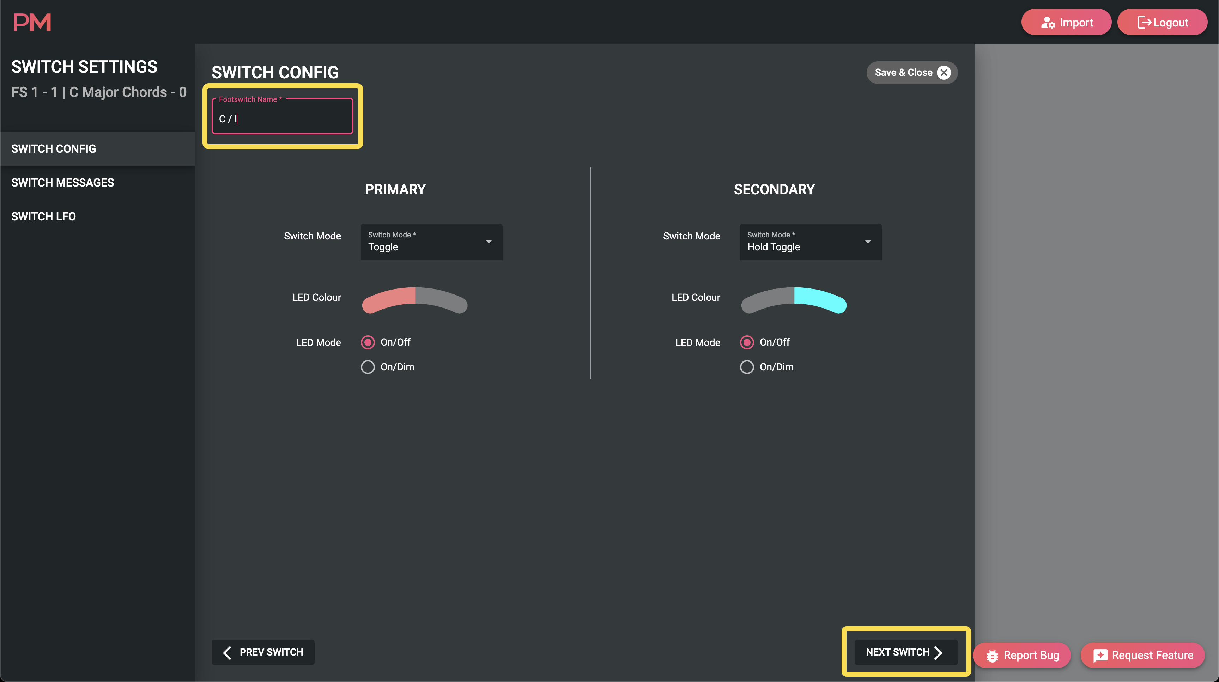Expand the Hold Toggle dropdown arrow
This screenshot has height=682, width=1219.
(868, 242)
